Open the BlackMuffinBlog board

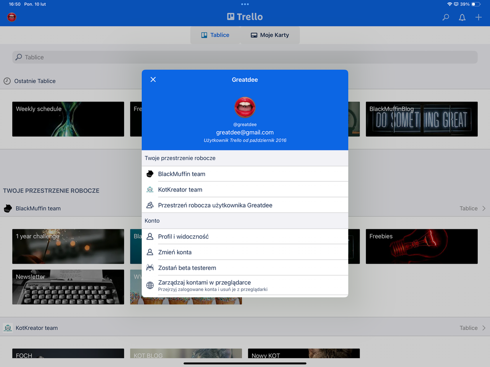coord(421,119)
